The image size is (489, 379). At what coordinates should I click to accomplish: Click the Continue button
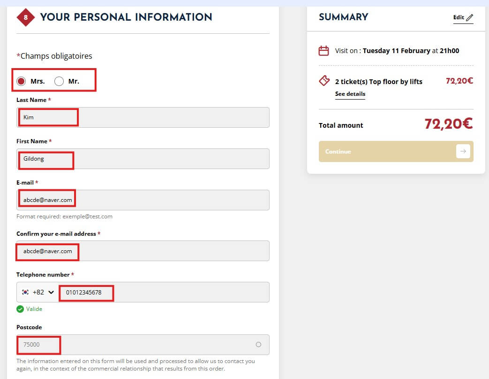[x=396, y=151]
